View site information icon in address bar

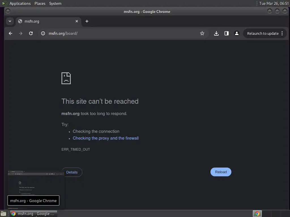tap(43, 33)
